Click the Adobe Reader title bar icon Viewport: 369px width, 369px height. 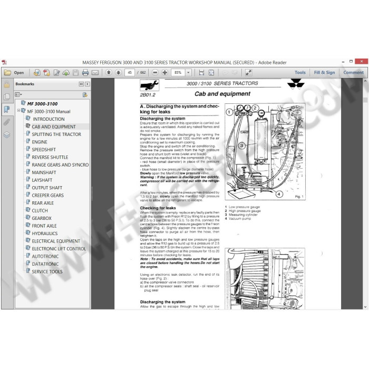[x=4, y=62]
